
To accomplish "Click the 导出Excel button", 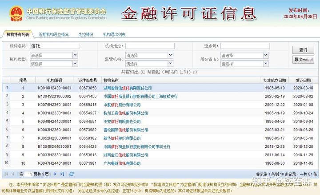I will pyautogui.click(x=303, y=60).
